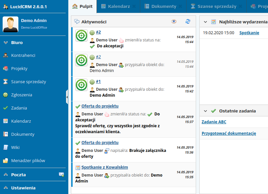Click the target icon of ticket #1
The width and height of the screenshot is (268, 194).
click(81, 85)
